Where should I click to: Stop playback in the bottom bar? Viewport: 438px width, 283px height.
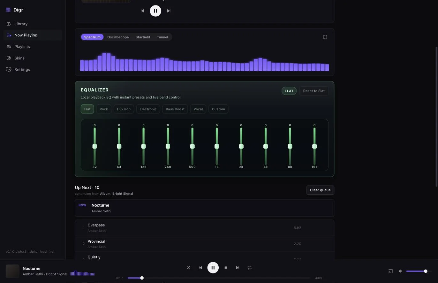coord(226,268)
